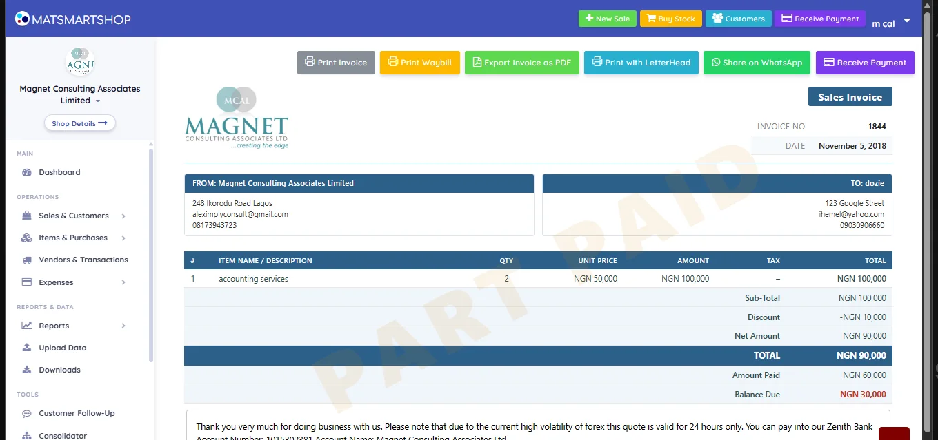Click the Magnet Consulting invoice logo
This screenshot has height=440, width=938.
(237, 118)
